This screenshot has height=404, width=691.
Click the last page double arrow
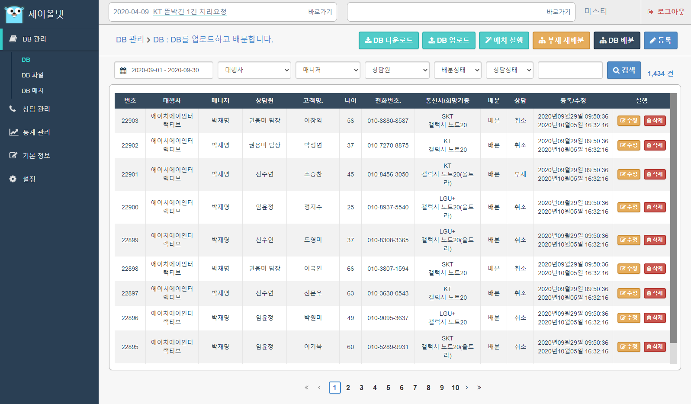tap(479, 388)
